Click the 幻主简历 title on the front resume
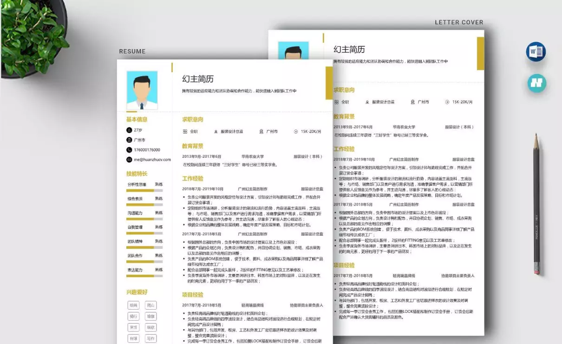This screenshot has height=344, width=562. (x=198, y=79)
